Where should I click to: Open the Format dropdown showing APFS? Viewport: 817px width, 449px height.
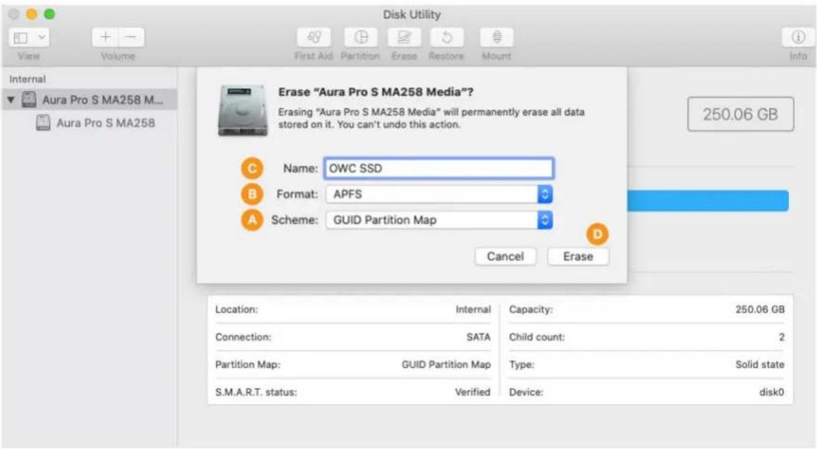click(439, 194)
